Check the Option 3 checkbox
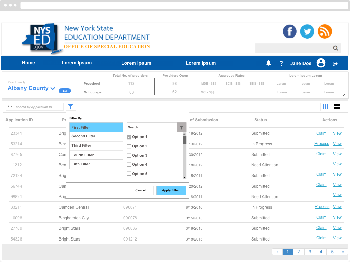 click(129, 156)
